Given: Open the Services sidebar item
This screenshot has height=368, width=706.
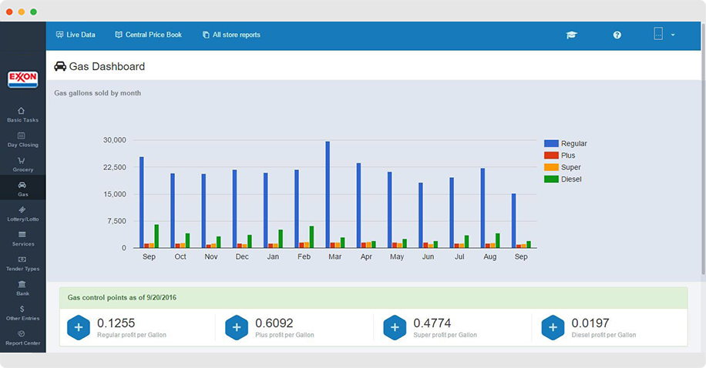Looking at the screenshot, I should pos(22,238).
